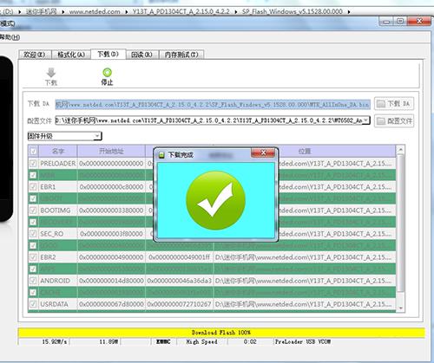Viewport: 434px width, 363px height.
Task: Click the green 停止 stop icon
Action: [107, 72]
